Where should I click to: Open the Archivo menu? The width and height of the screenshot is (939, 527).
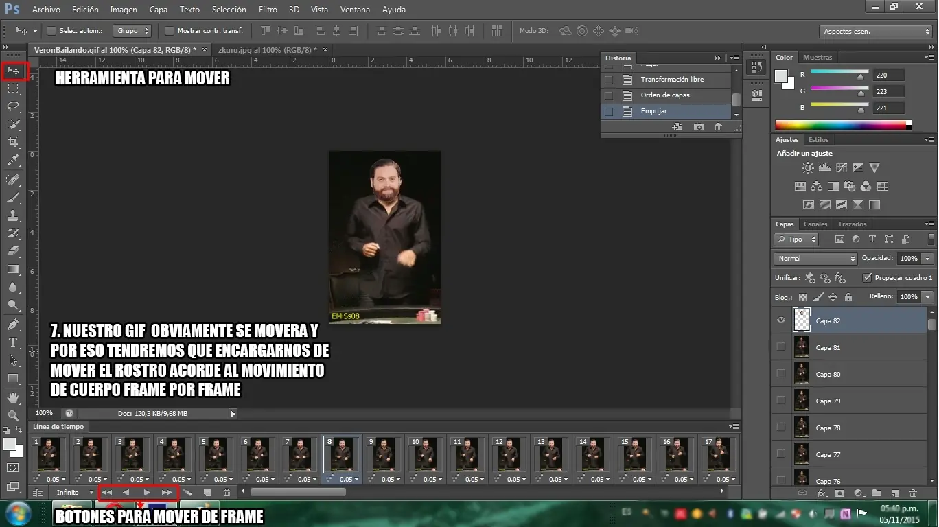[46, 10]
